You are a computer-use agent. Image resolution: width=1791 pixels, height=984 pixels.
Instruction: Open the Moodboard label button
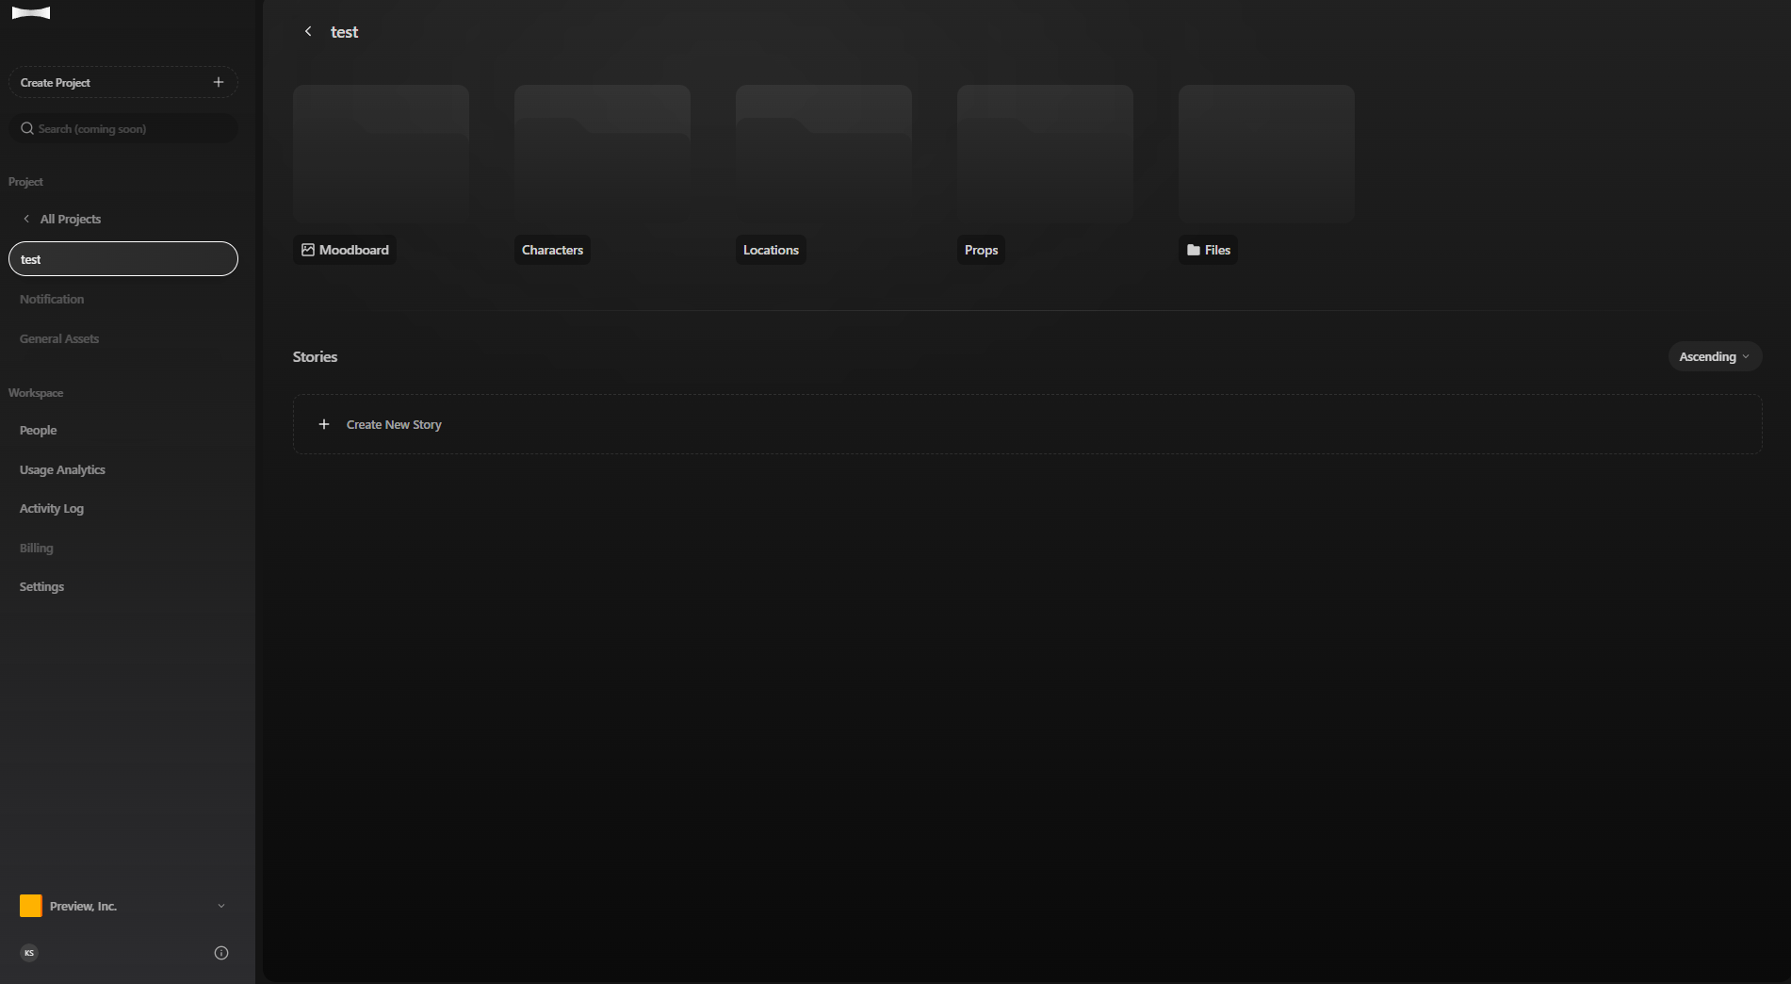click(345, 250)
